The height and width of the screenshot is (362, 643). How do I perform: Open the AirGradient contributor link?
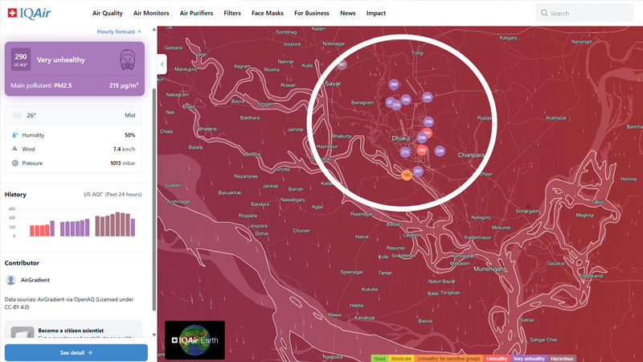tap(35, 280)
